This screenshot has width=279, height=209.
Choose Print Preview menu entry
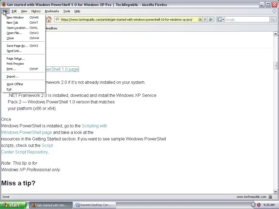pos(23,64)
